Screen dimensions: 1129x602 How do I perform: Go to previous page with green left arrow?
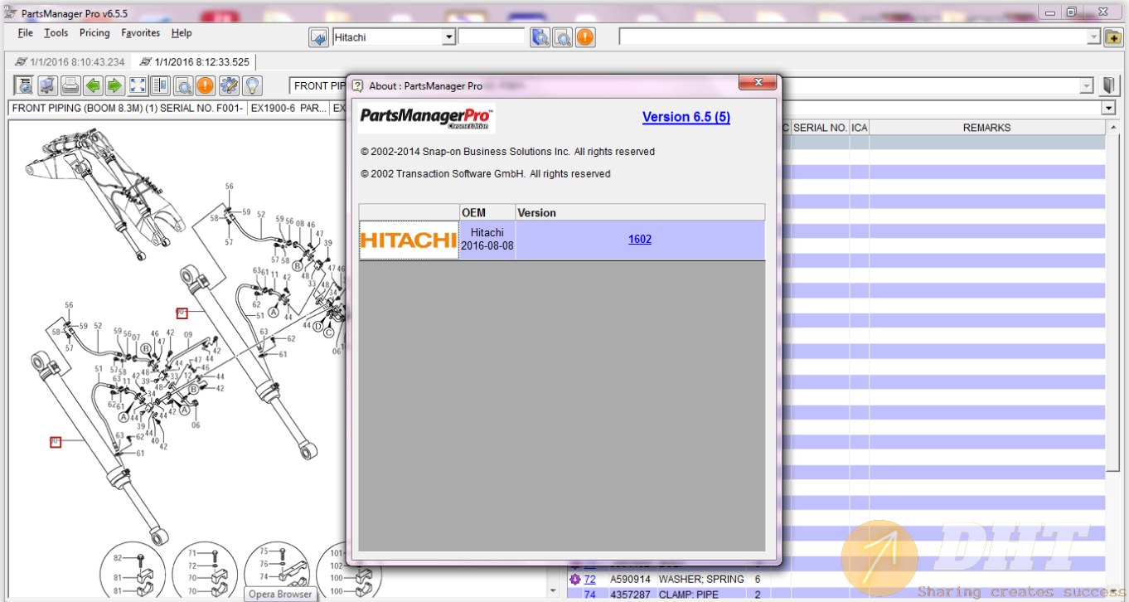coord(93,85)
